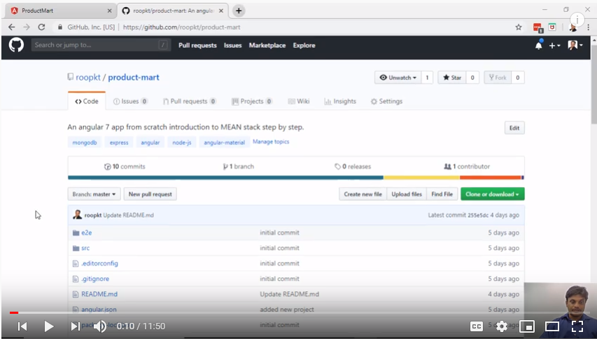Switch to the Issues repository tab
This screenshot has height=339, width=597.
pyautogui.click(x=130, y=102)
